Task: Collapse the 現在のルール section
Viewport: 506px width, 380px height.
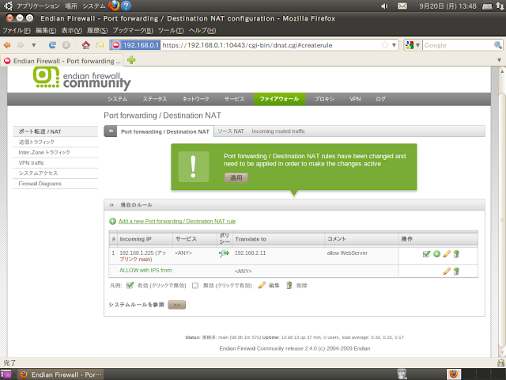Action: pyautogui.click(x=111, y=205)
